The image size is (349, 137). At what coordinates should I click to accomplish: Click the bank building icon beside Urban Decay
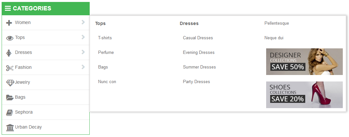tap(10, 128)
